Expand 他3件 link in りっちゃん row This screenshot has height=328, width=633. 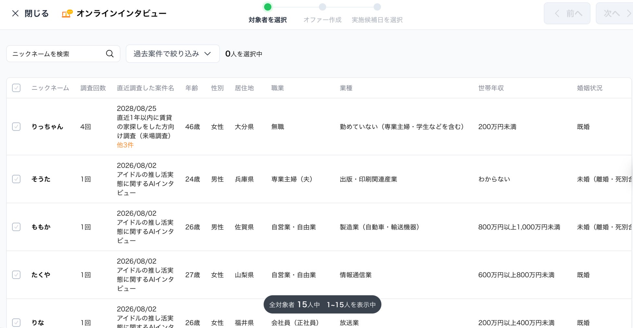coord(125,145)
